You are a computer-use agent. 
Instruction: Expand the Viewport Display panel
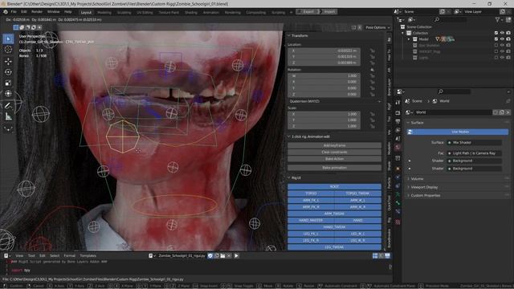click(409, 187)
